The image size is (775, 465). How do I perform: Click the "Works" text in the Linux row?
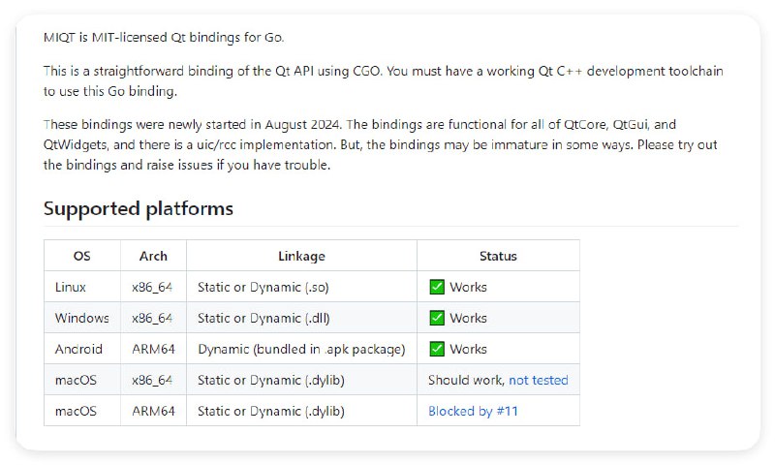pos(468,287)
